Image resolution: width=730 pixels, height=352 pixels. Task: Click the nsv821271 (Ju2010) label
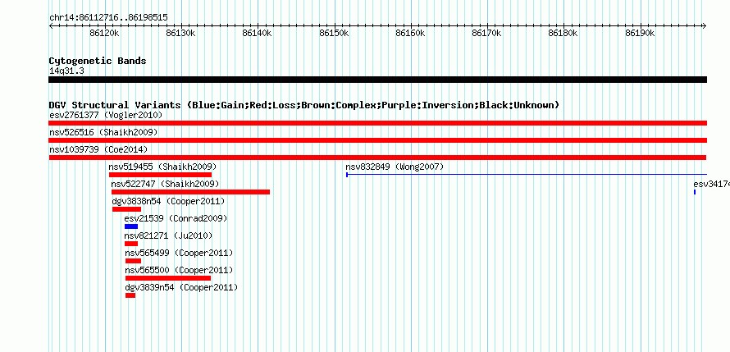168,235
